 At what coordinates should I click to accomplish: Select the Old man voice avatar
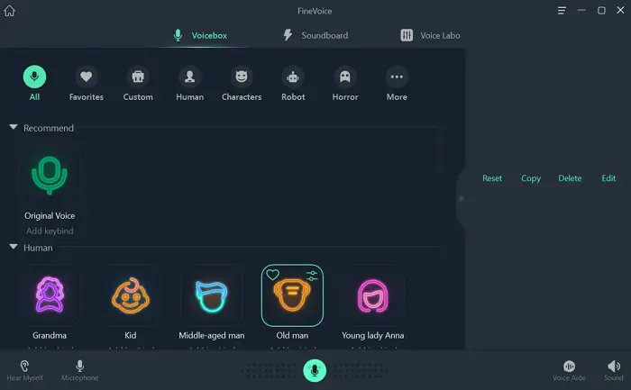[292, 295]
